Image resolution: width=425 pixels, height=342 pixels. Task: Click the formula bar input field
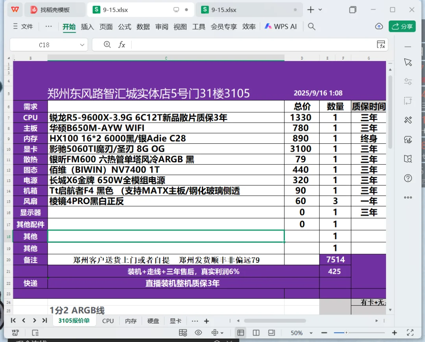tap(253, 45)
